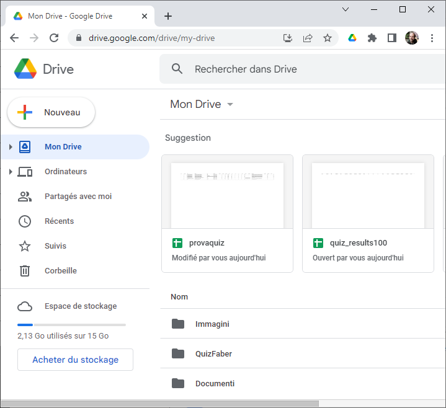Click the search magnifier icon in Drive
Screen dimensions: 446x408
177,69
